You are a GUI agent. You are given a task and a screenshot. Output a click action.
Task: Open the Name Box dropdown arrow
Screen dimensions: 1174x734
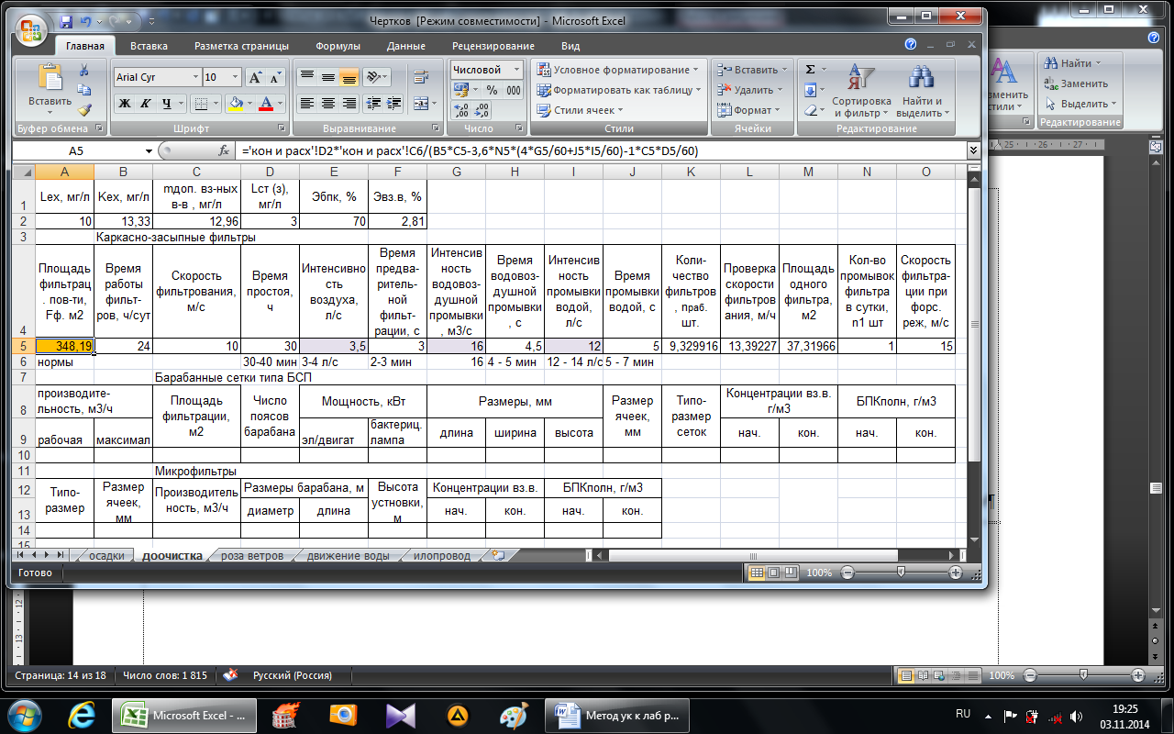tap(149, 150)
